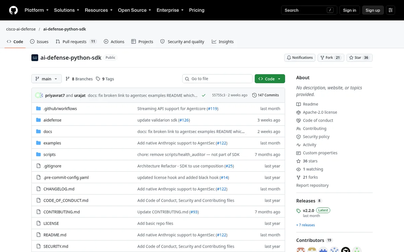
Task: Open the CONTRIBUTING.md file
Action: (x=62, y=212)
